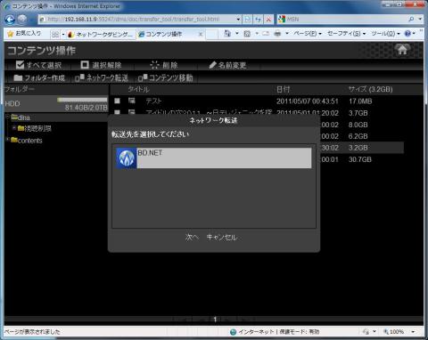Click コンテンツ移動 move button

click(x=166, y=78)
